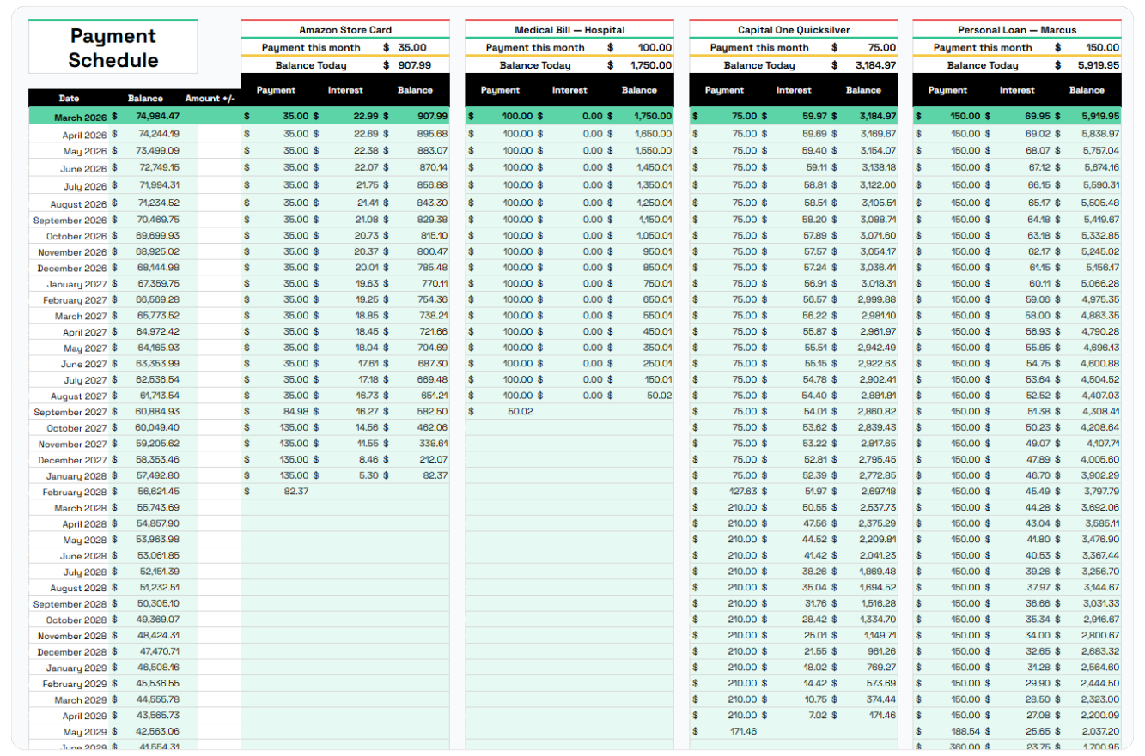Click Amazon payment cell 84.98

point(295,411)
